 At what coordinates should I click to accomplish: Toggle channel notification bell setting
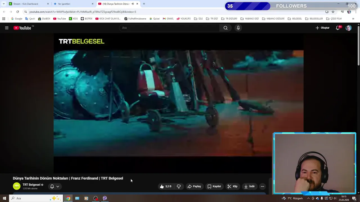(55, 186)
